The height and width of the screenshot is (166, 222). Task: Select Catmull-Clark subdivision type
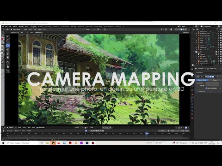(x=202, y=80)
